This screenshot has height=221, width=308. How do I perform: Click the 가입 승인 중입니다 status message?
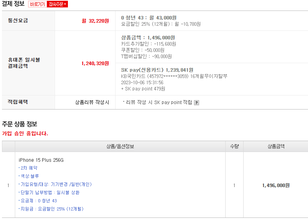pos(25,133)
